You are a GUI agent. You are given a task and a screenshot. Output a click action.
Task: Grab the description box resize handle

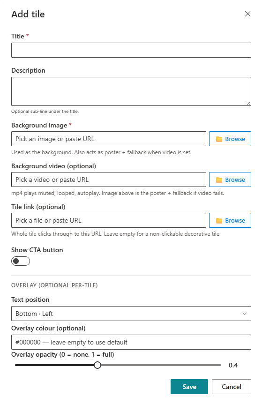click(248, 103)
